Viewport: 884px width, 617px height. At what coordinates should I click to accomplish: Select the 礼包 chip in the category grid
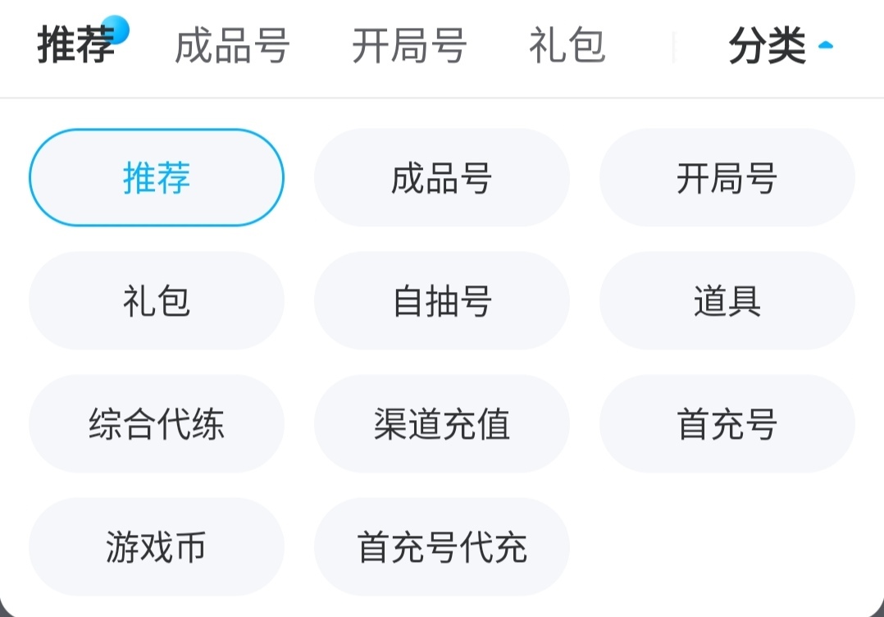[x=157, y=300]
